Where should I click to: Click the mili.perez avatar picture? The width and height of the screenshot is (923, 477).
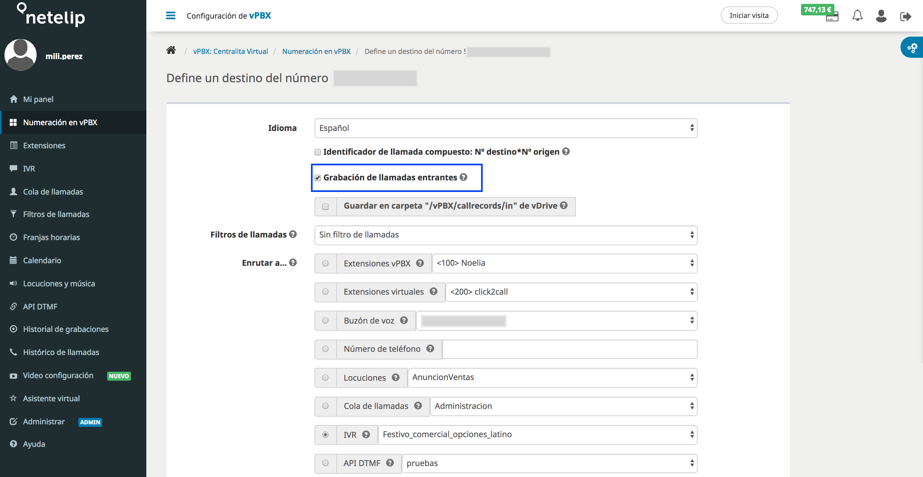pos(21,55)
